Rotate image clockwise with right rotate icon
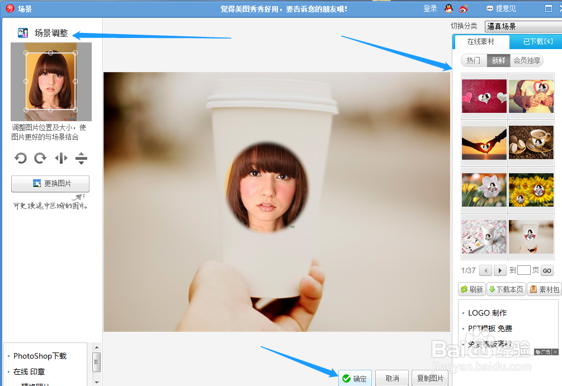The width and height of the screenshot is (562, 386). (x=40, y=158)
